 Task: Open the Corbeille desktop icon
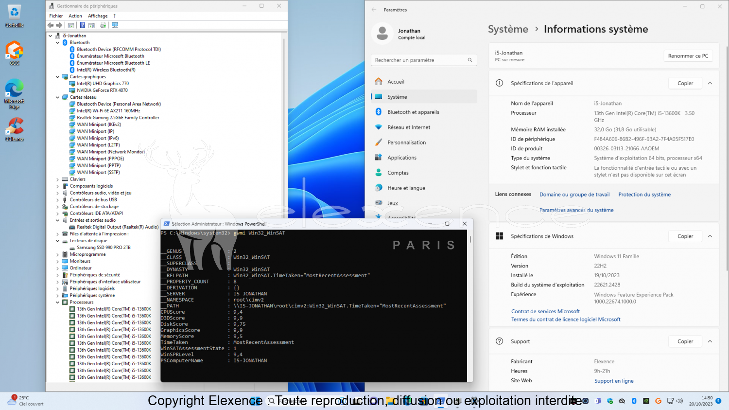(15, 16)
